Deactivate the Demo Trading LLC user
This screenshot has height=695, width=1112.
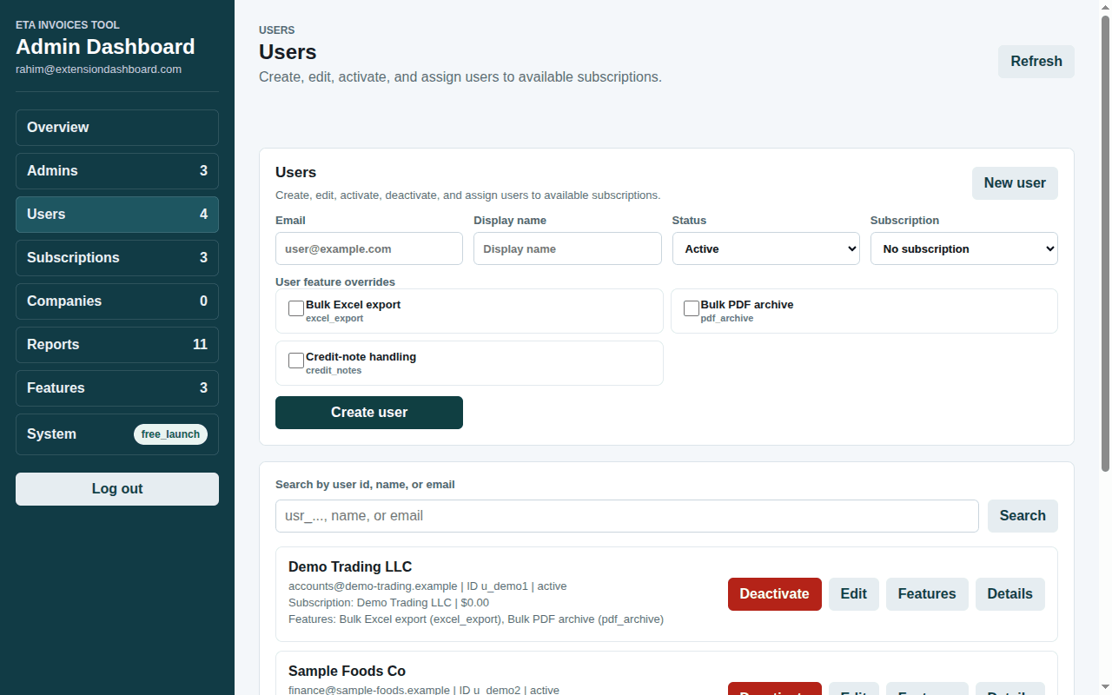775,594
